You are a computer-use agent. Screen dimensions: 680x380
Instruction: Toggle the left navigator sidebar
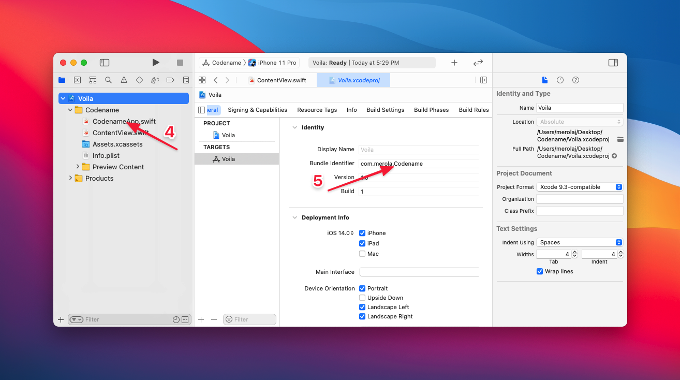tap(105, 63)
